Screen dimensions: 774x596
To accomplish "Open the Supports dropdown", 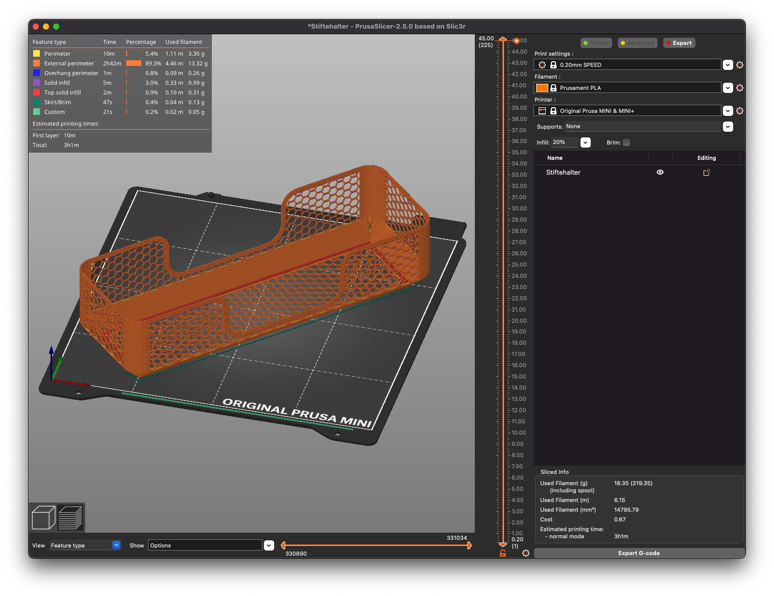I will (x=728, y=126).
